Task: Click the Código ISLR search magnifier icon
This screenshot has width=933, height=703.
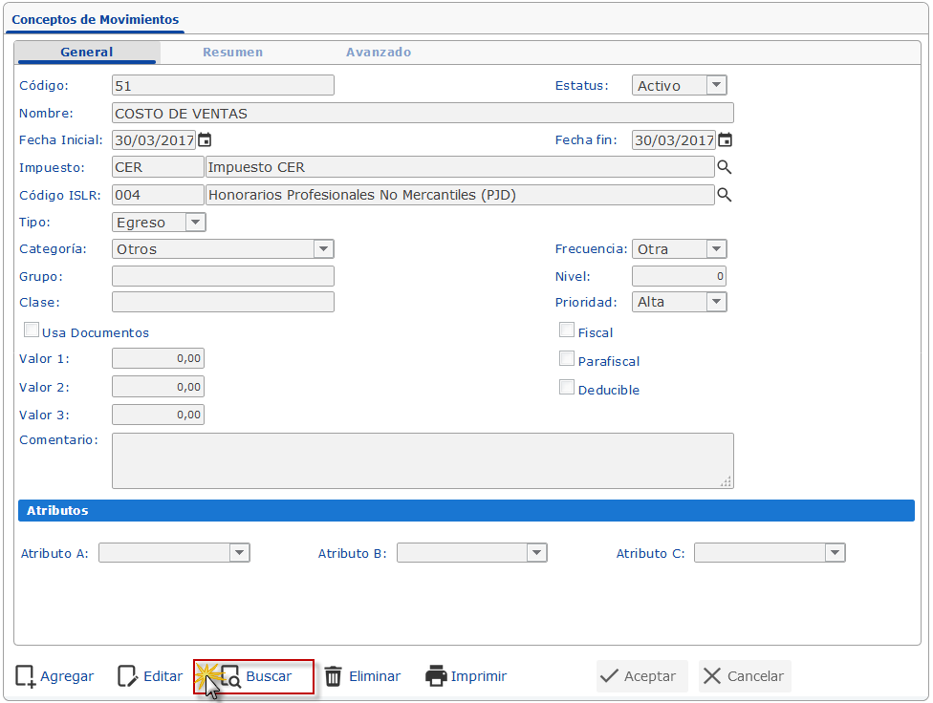Action: pos(725,195)
